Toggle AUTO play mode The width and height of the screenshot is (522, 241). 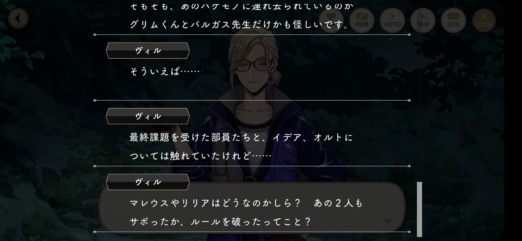coord(392,20)
